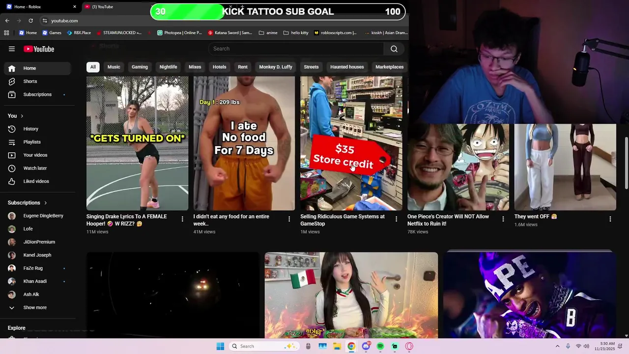Select the Marketplaces filter chip
Viewport: 629px width, 354px height.
(x=389, y=67)
